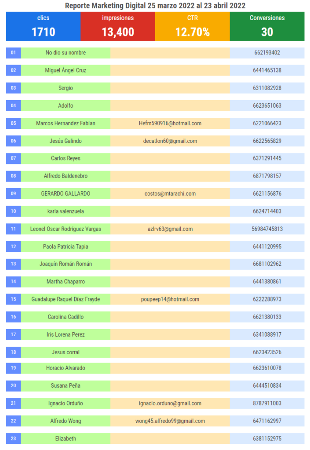Click row number 23 cell
Screen dimensions: 310x450
click(x=13, y=439)
